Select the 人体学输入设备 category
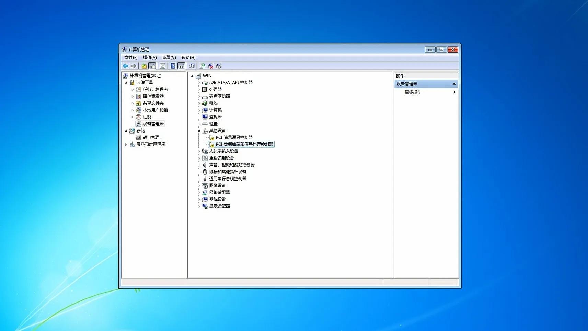The height and width of the screenshot is (331, 588). [x=223, y=151]
